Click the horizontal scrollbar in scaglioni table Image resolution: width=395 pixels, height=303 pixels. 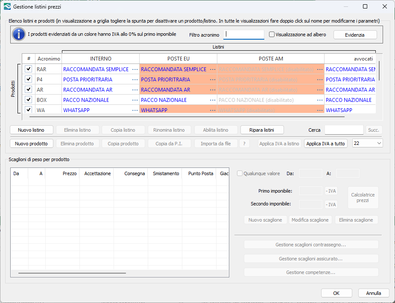[x=72, y=273]
